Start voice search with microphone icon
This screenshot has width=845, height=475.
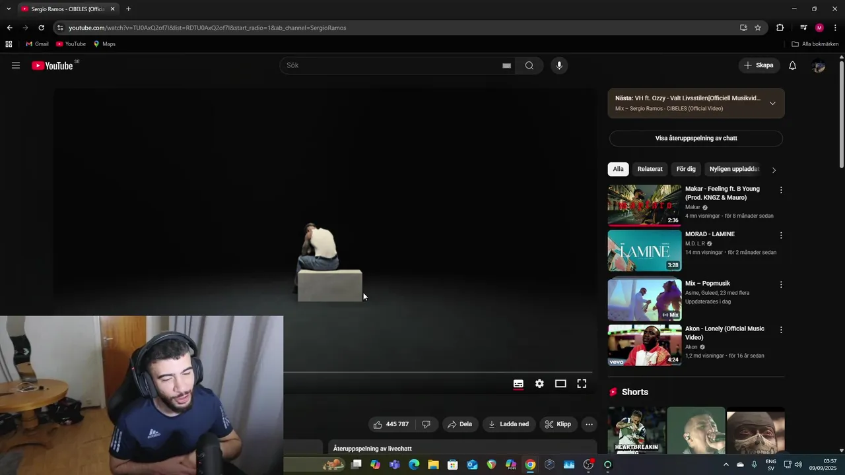point(559,65)
